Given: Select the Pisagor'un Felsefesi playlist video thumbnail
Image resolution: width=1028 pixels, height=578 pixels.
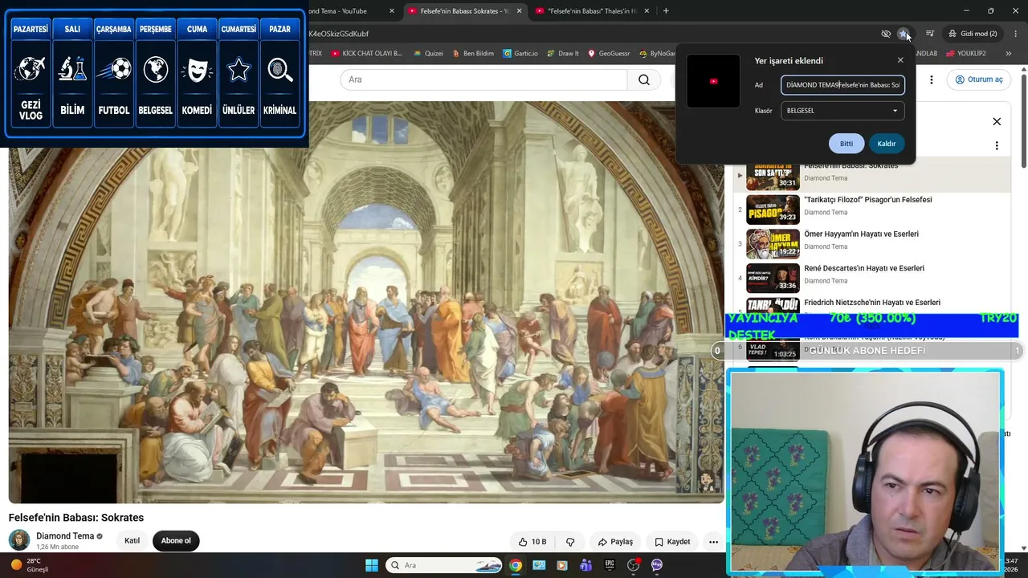Looking at the screenshot, I should (773, 210).
